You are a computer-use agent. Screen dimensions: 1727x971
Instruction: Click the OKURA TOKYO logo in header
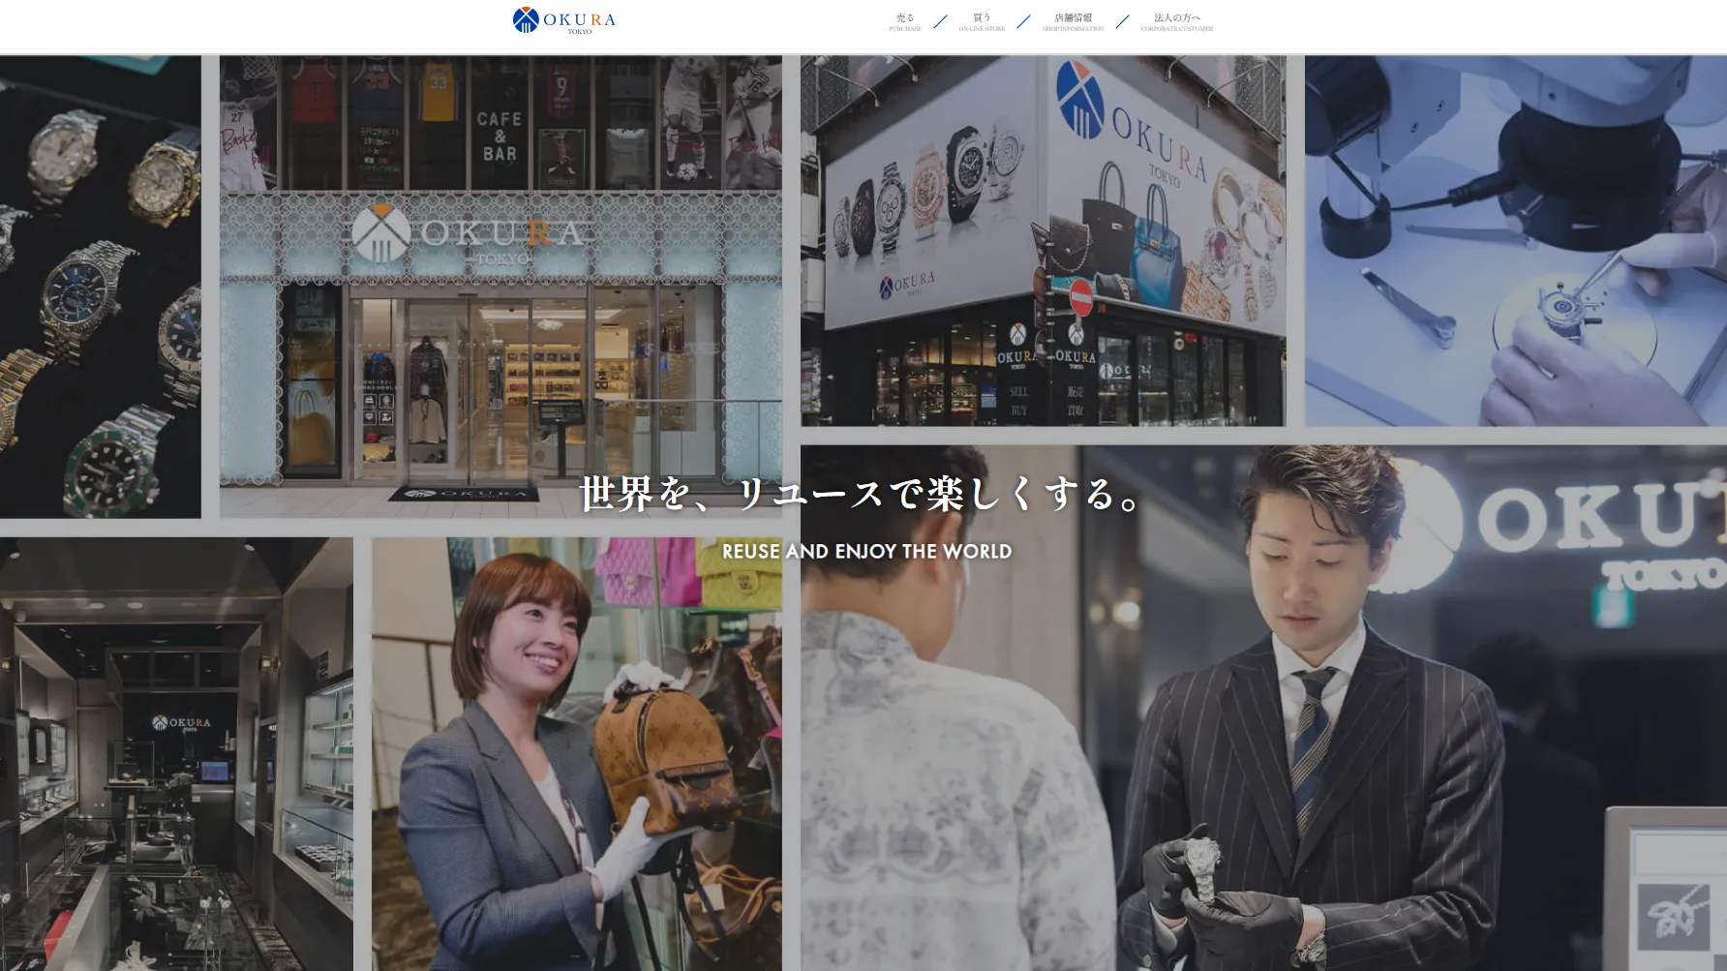(564, 20)
